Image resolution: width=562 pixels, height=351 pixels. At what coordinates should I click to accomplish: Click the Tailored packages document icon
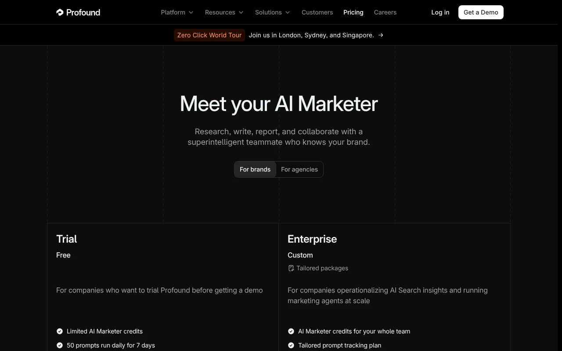click(x=291, y=268)
